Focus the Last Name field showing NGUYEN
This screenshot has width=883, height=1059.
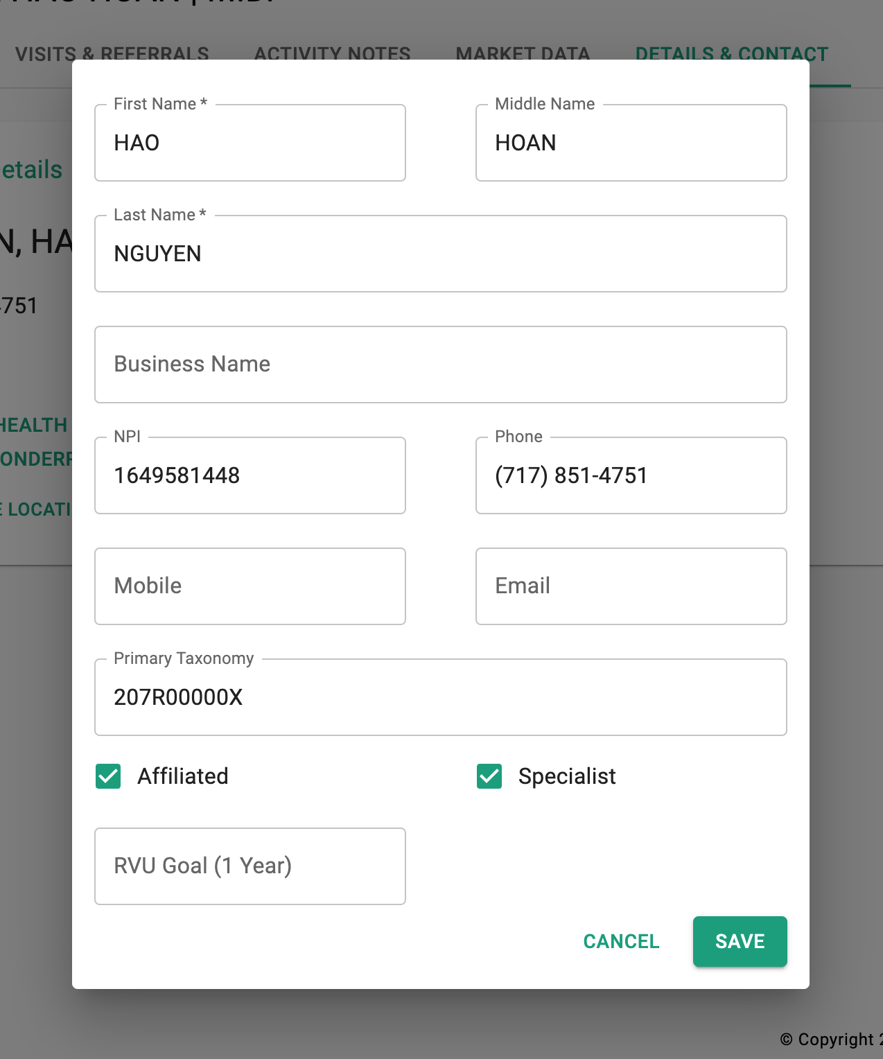[x=441, y=254]
